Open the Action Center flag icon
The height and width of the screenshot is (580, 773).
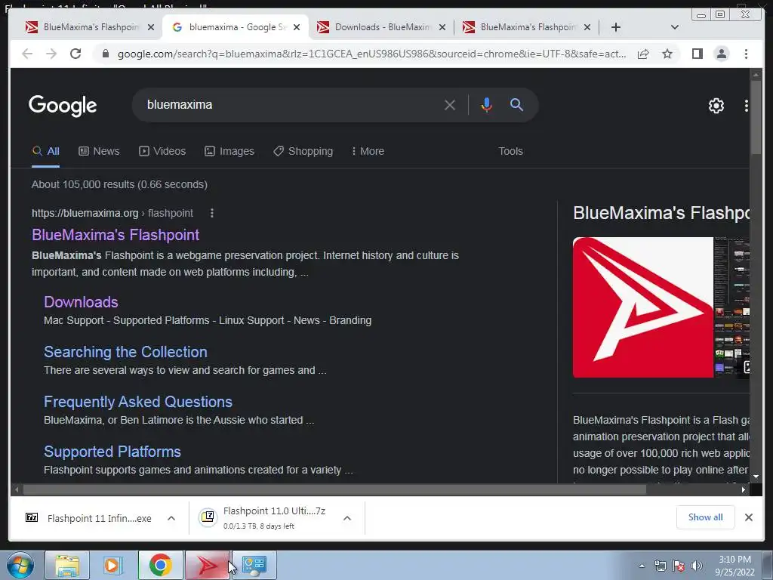coord(679,566)
